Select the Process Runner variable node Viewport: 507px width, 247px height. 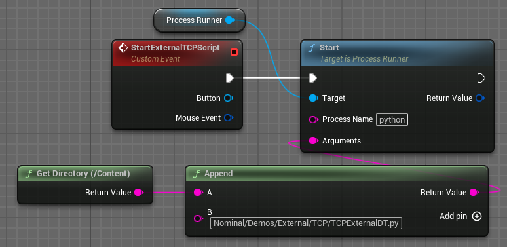click(200, 20)
